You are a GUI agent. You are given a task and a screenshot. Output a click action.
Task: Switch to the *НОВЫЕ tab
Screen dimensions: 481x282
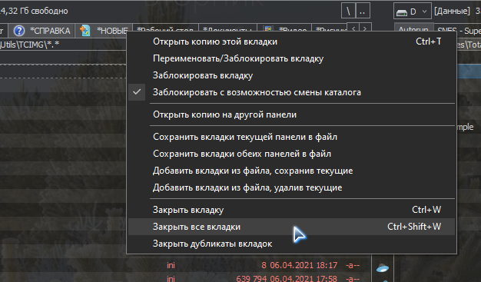click(x=104, y=31)
